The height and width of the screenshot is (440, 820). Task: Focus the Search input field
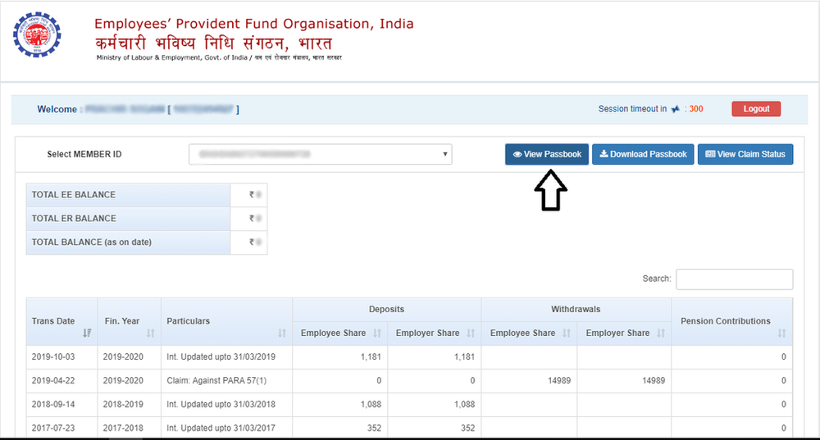click(x=734, y=279)
